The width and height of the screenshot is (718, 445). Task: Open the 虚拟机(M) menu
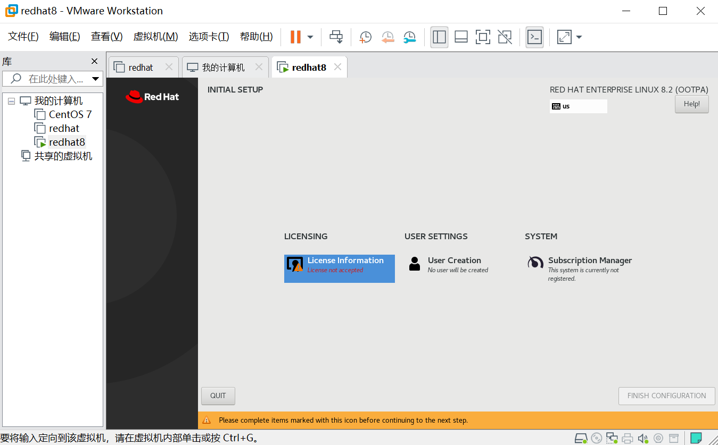[x=155, y=36]
